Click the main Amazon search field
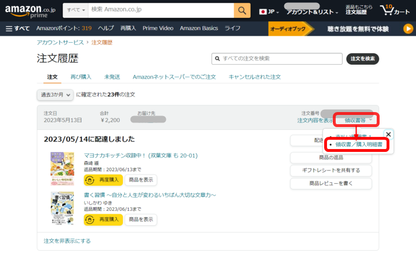Screen dimensions: 416x253 click(161, 10)
